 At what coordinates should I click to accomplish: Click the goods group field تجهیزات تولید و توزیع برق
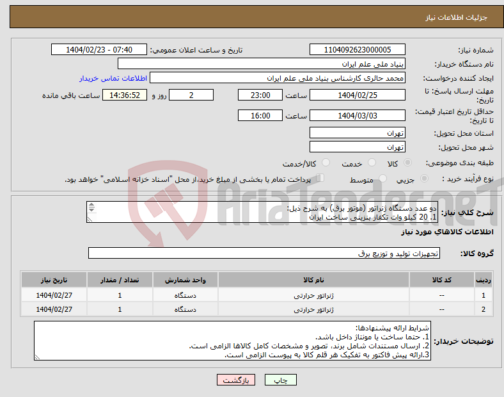coord(264,253)
